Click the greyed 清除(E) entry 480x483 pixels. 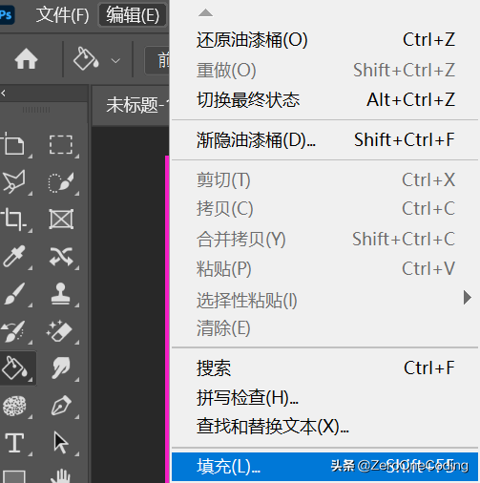point(324,328)
